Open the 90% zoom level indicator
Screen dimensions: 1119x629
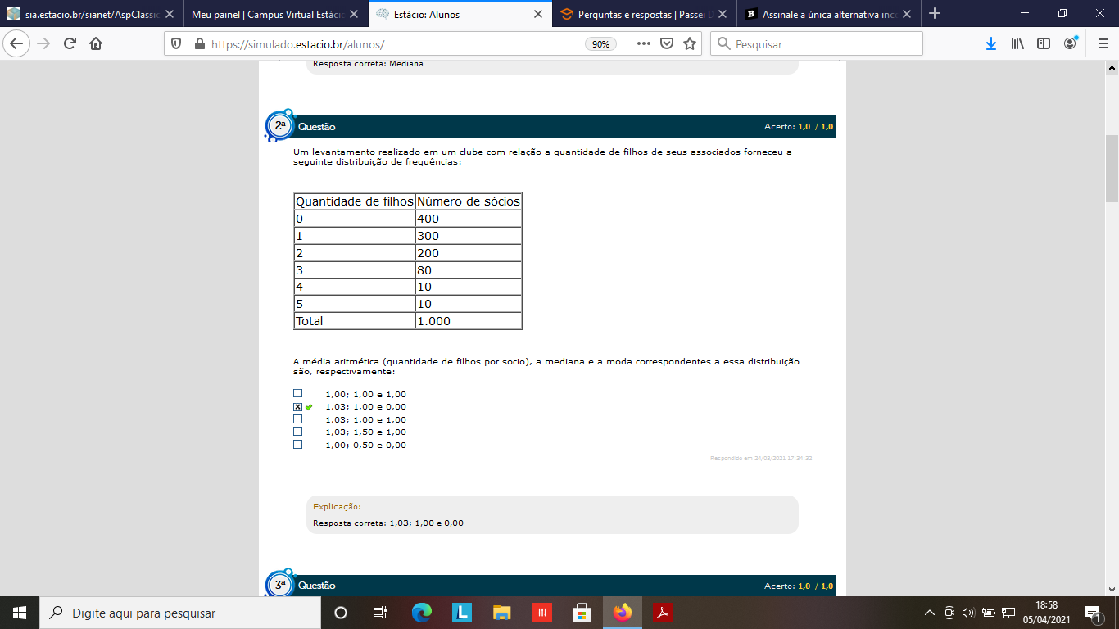pos(600,44)
